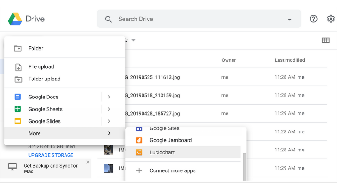337x190 pixels.
Task: Click the Folder upload icon
Action: [x=18, y=79]
